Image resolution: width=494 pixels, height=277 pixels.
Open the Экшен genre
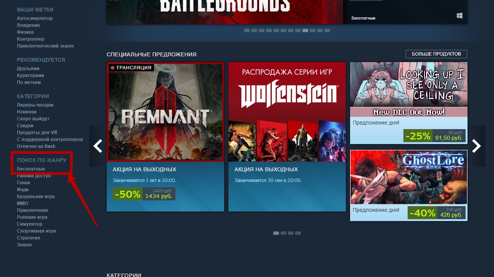coord(24,245)
